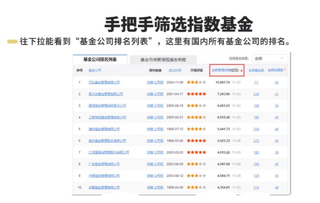The width and height of the screenshot is (320, 203).
Task: Click 公司吧 link in the 天弘基金 row
Action: [159, 82]
